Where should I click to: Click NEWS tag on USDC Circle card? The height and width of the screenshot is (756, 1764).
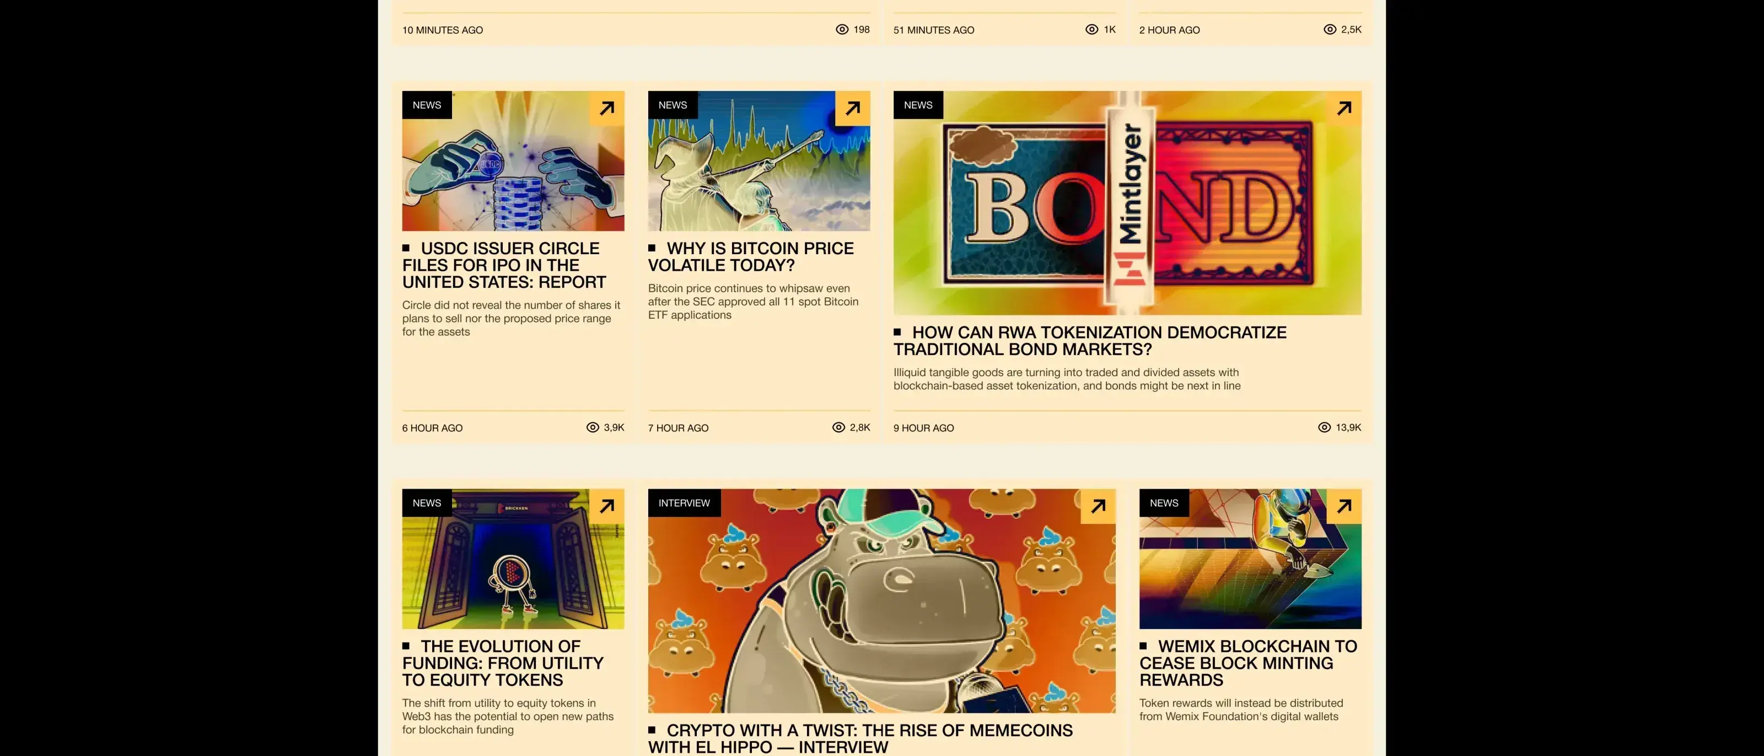click(x=427, y=105)
